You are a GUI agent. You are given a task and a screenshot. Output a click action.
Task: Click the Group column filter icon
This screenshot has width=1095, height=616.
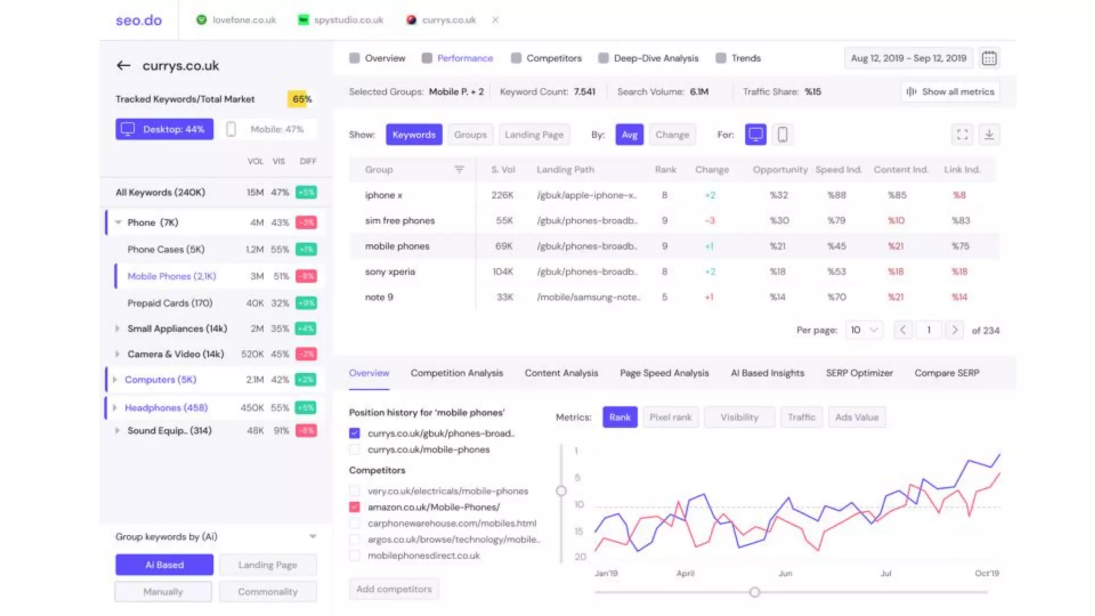459,170
